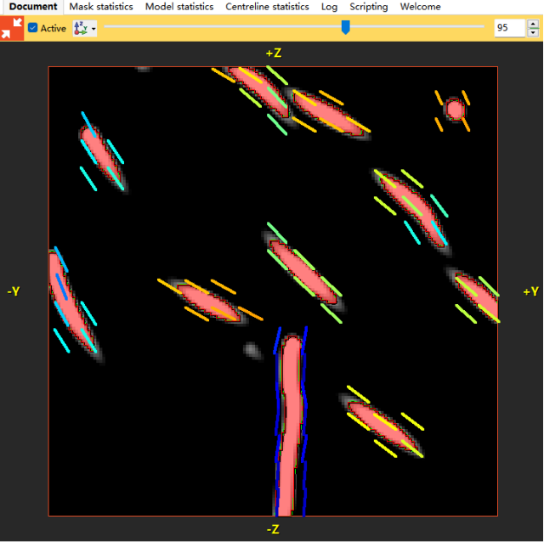Click the +Z axis label
The image size is (544, 542).
274,53
